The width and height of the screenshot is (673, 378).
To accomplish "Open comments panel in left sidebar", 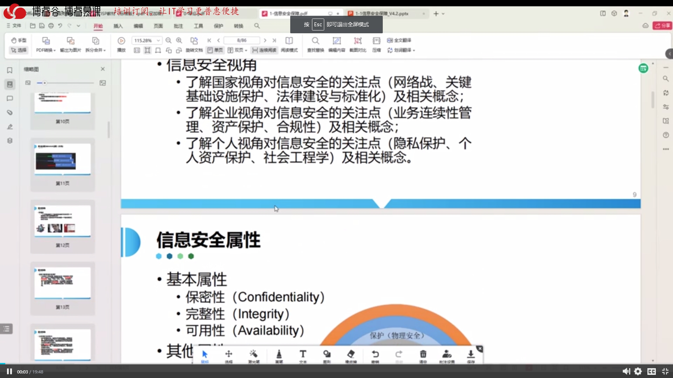I will pos(10,98).
